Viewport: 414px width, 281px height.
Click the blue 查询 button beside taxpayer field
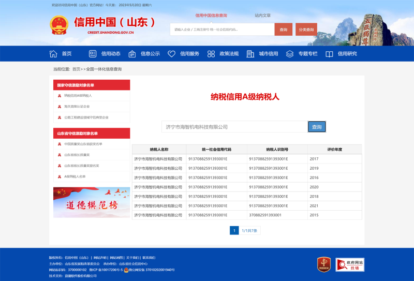click(x=317, y=127)
